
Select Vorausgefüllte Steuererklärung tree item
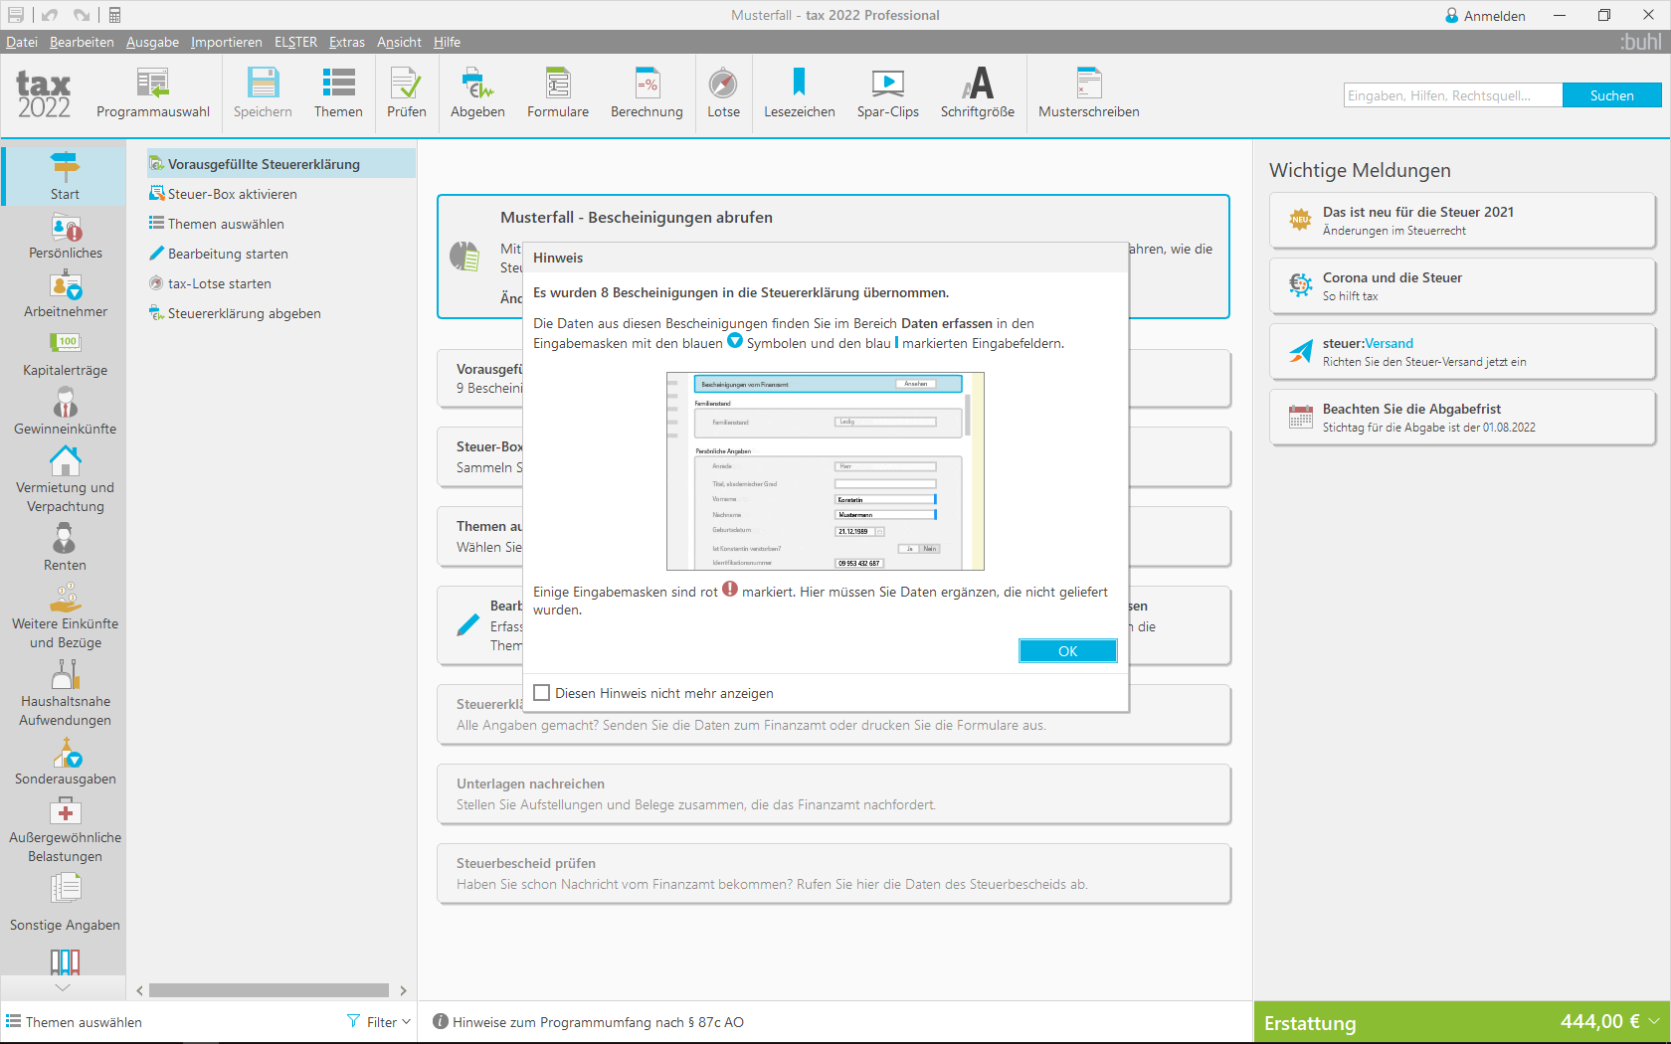(280, 164)
